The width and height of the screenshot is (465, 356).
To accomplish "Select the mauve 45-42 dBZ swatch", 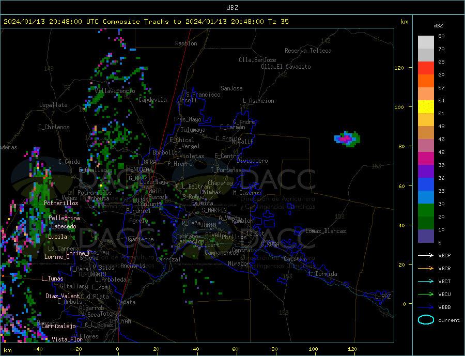I will point(426,145).
